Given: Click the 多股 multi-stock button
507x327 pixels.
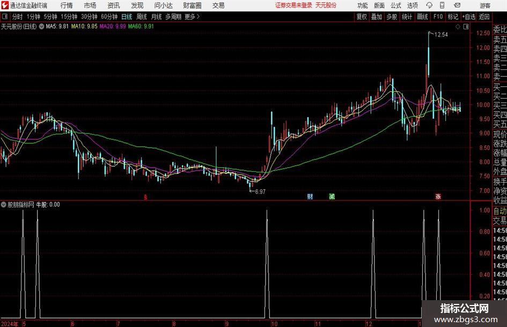Looking at the screenshot, I should tap(392, 17).
